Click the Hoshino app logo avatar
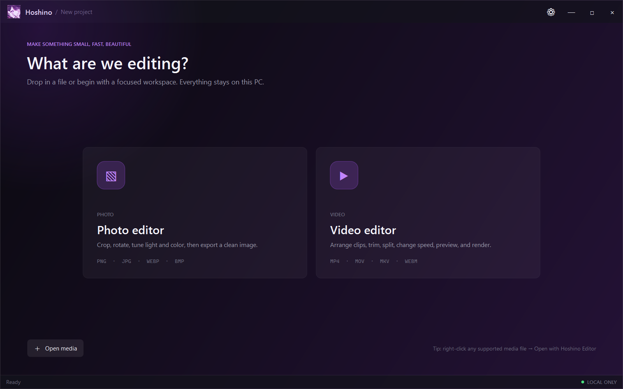 point(14,12)
